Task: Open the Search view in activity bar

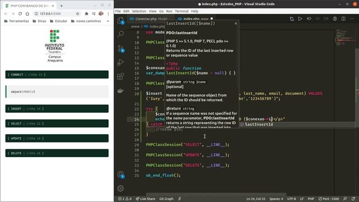Action: (121, 34)
